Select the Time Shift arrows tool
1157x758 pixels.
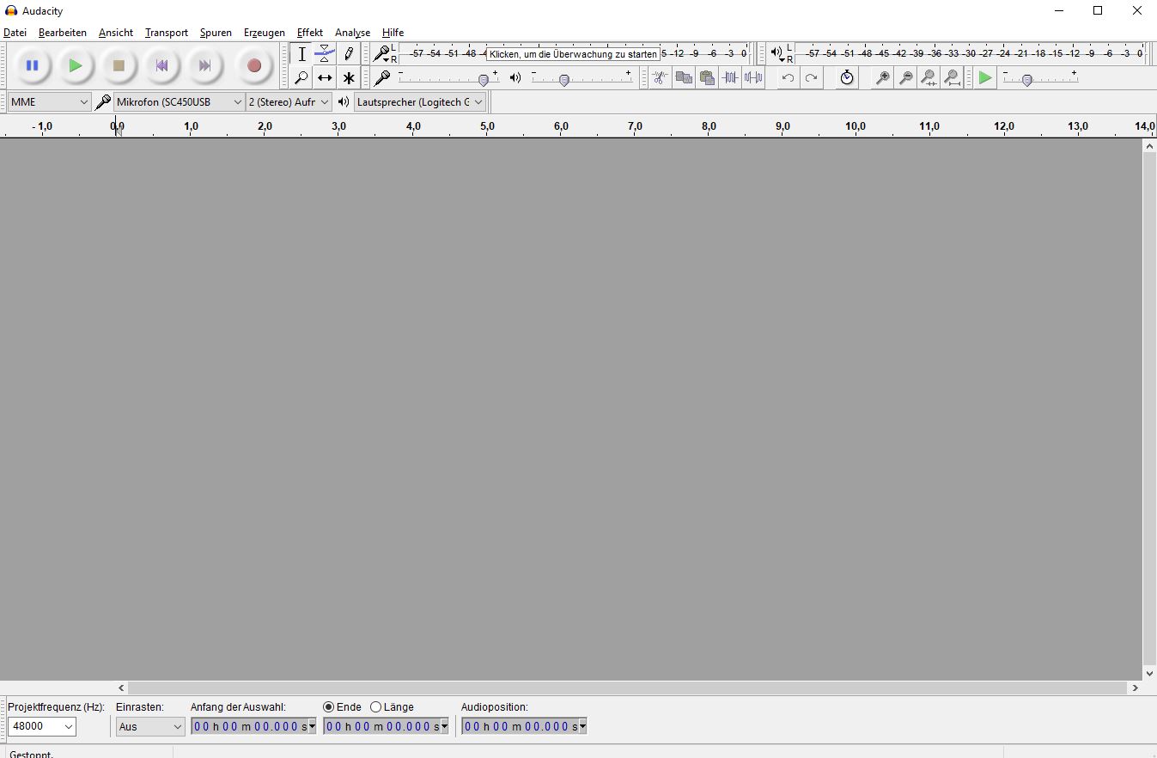pyautogui.click(x=325, y=78)
